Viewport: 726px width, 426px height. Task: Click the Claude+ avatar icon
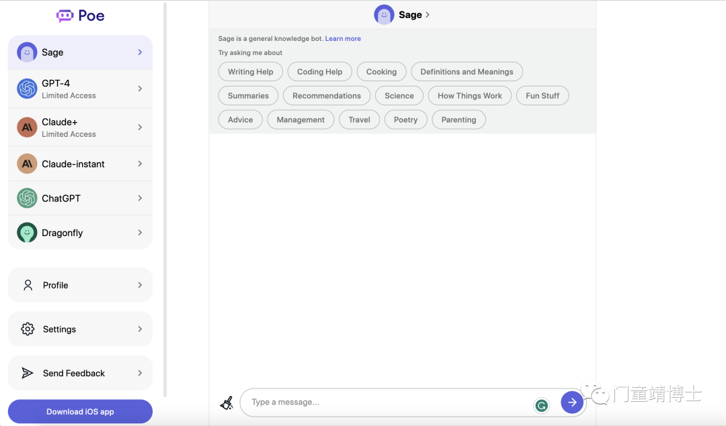[27, 127]
